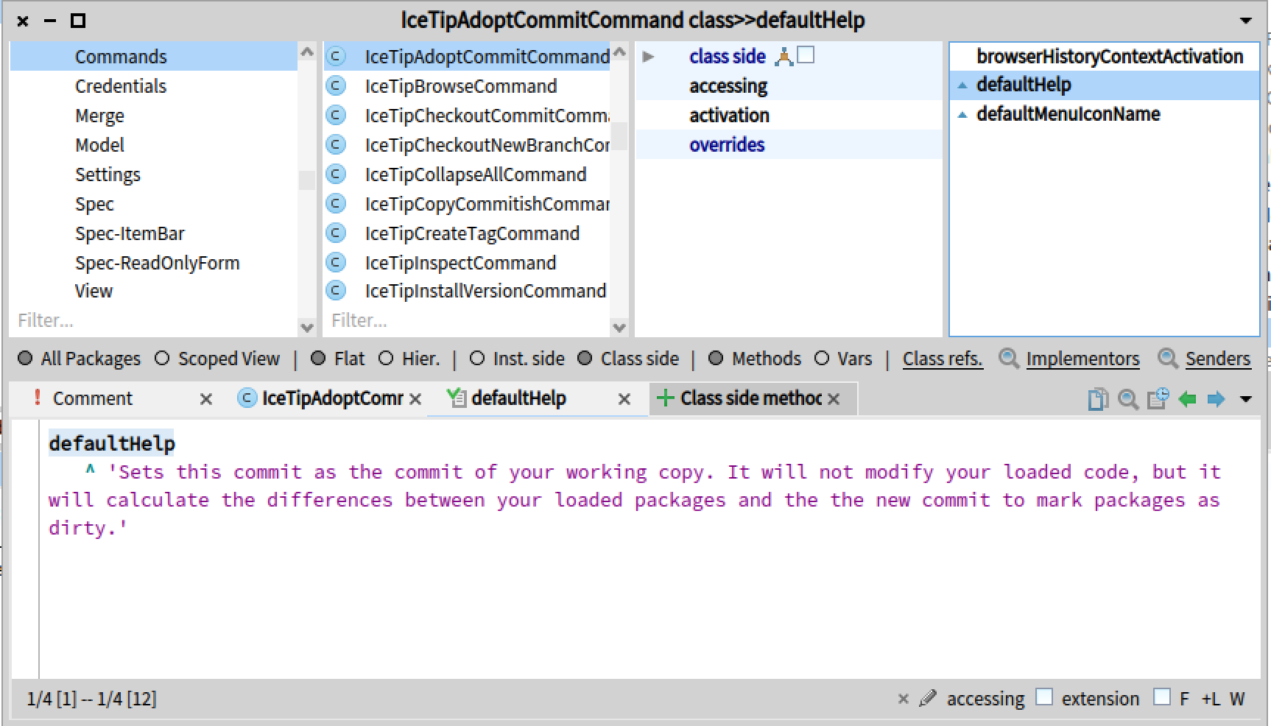
Task: Focus the class list Filter field
Action: click(468, 320)
